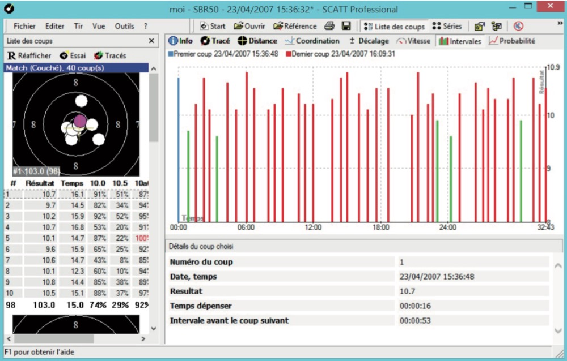Image resolution: width=567 pixels, height=361 pixels.
Task: Click the Réafficher button
Action: pos(29,55)
